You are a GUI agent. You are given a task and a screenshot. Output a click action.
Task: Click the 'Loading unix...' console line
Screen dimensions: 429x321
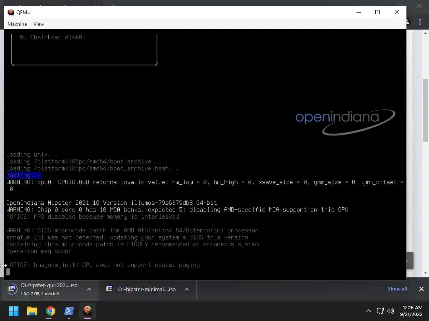click(32, 155)
